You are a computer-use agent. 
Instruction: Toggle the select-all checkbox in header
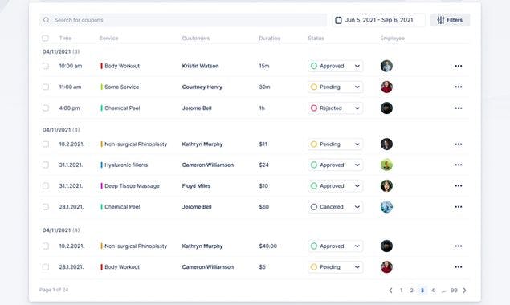point(45,38)
